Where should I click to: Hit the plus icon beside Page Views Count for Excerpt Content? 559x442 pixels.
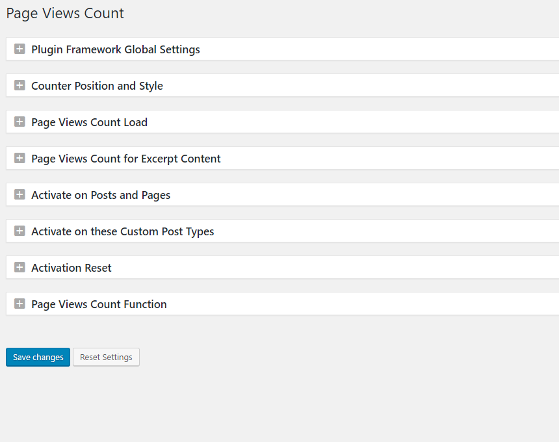point(19,159)
